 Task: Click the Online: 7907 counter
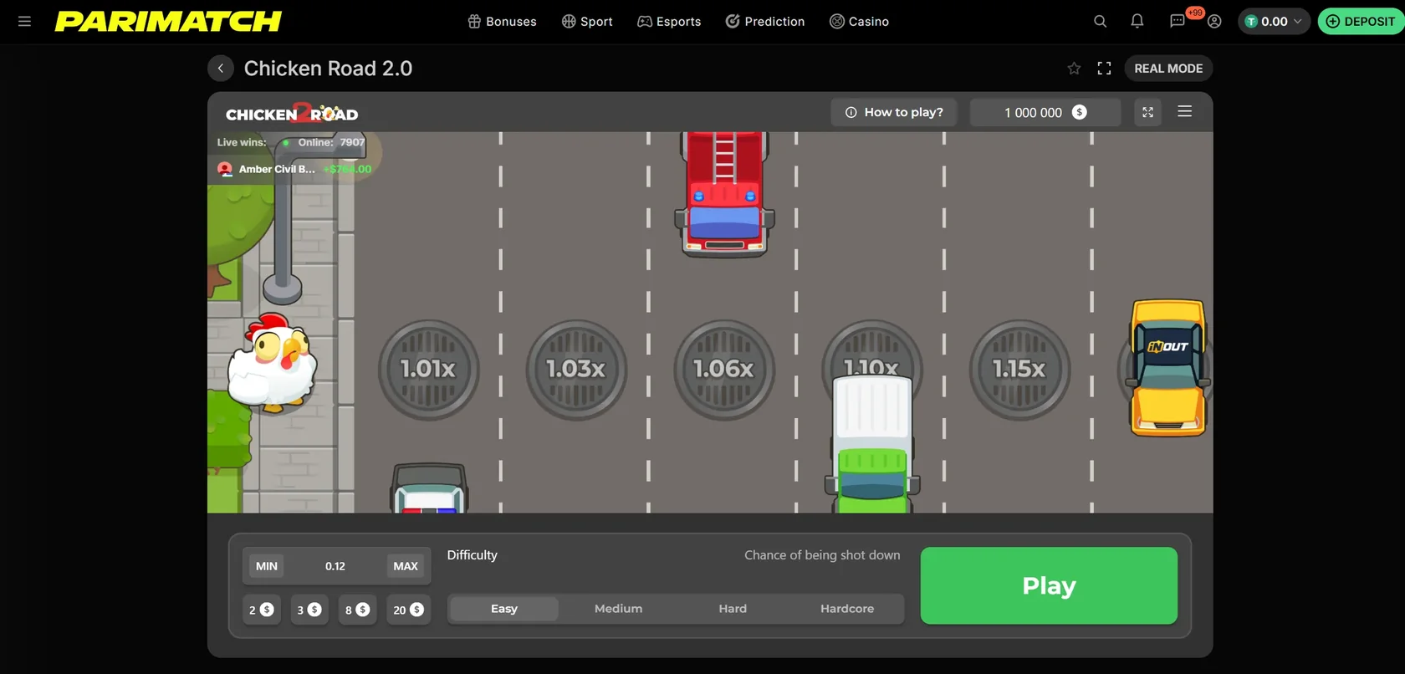[324, 142]
